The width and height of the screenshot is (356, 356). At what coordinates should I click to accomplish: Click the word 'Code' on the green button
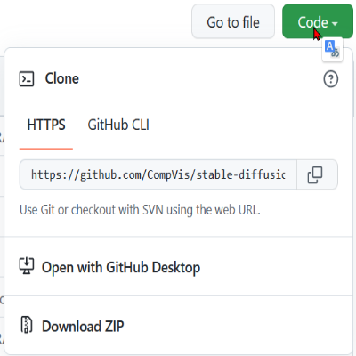click(x=312, y=22)
